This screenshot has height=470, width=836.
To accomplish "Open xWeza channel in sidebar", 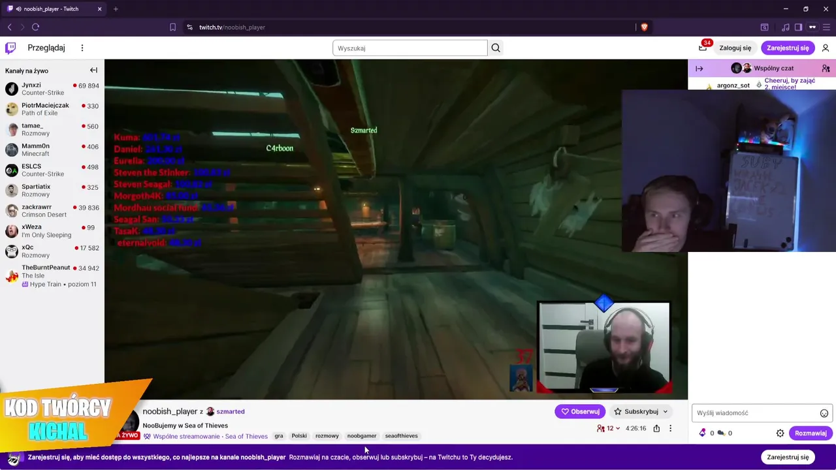I will click(x=52, y=230).
